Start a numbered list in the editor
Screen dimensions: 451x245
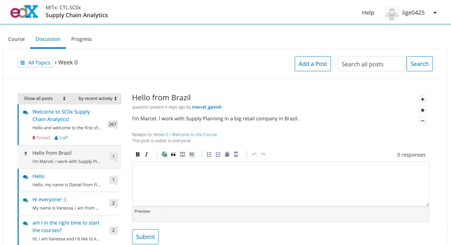(209, 154)
